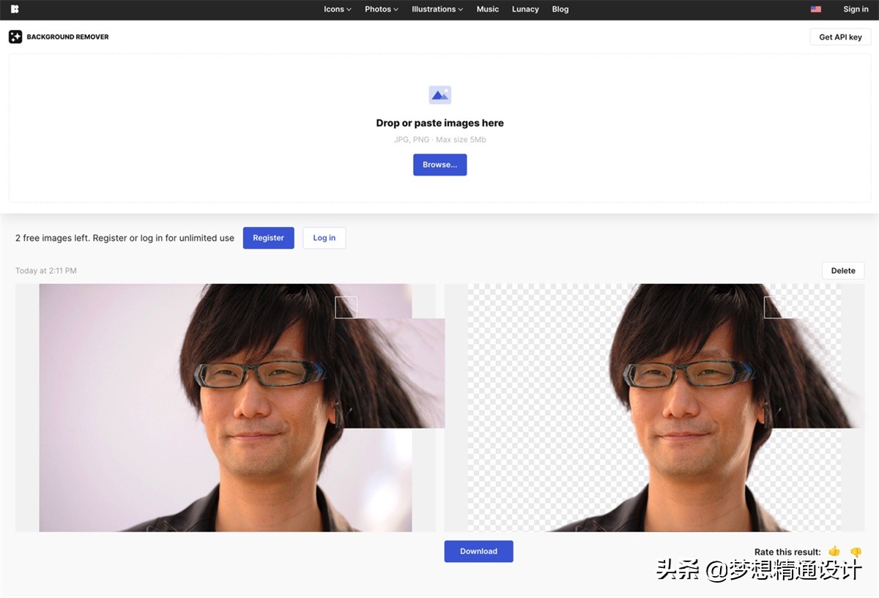This screenshot has height=598, width=879.
Task: Click the BACKGROUND REMOVER title text
Action: click(67, 37)
